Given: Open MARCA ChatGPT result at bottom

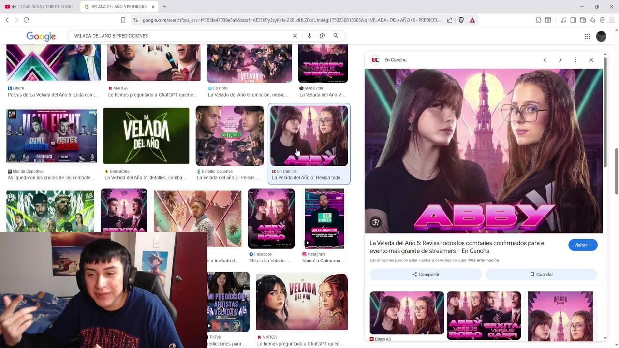Looking at the screenshot, I should click(302, 302).
